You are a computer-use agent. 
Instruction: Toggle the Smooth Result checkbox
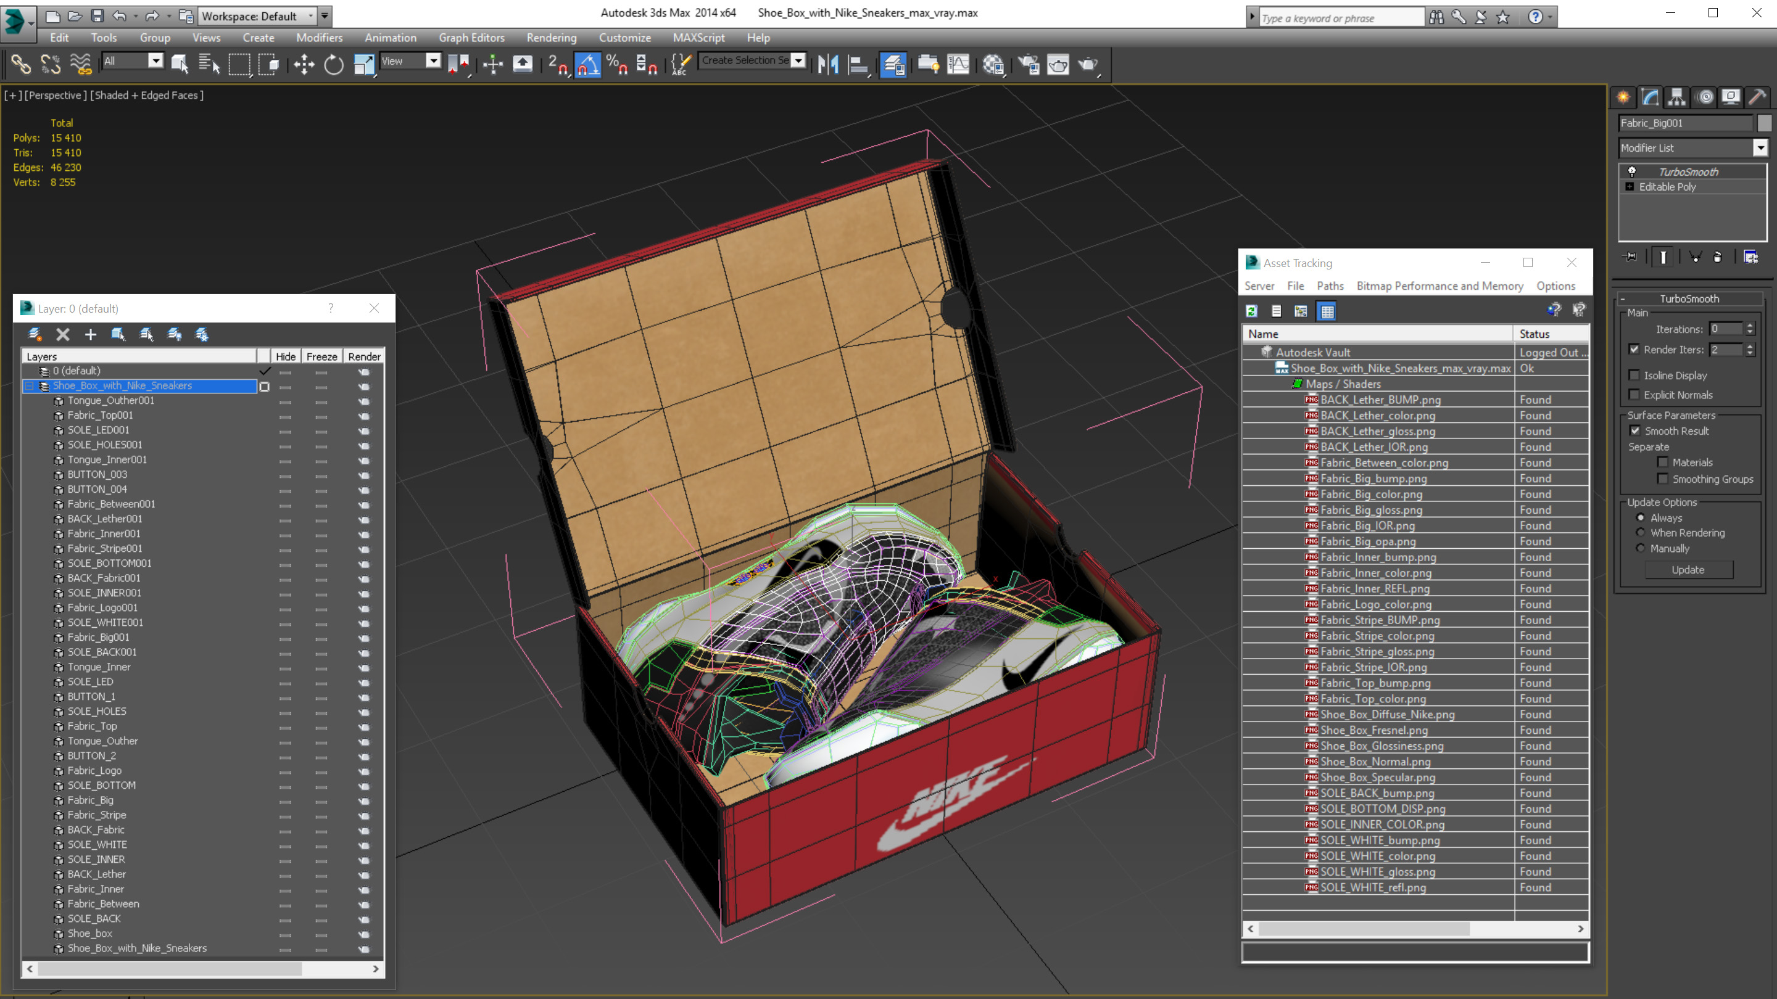pos(1635,431)
